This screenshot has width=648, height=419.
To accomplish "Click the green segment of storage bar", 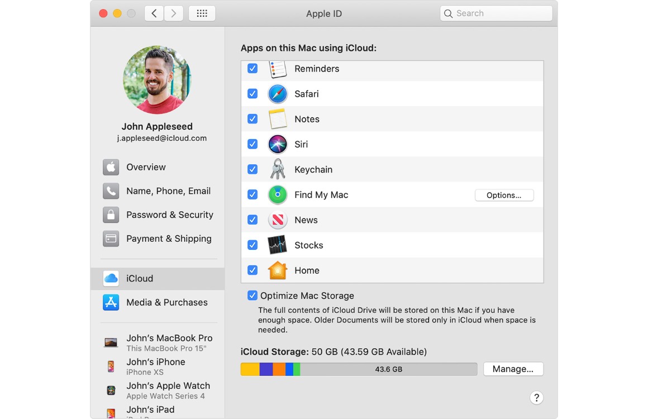I will pos(297,369).
